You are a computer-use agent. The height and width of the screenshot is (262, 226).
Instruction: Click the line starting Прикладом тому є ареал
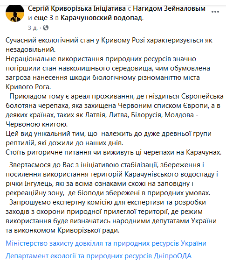[116, 96]
